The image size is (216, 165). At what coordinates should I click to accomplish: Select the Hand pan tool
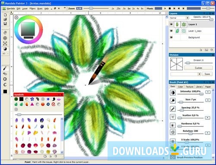tap(5, 32)
